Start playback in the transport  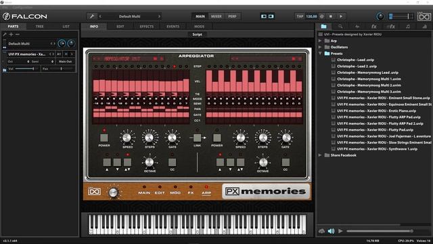[x=341, y=16]
